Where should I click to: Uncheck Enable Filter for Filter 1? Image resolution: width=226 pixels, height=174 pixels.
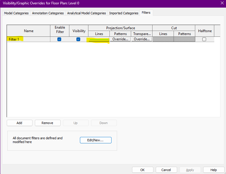59,39
